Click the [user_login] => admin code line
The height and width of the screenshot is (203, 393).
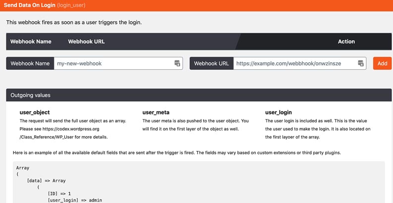pyautogui.click(x=74, y=200)
